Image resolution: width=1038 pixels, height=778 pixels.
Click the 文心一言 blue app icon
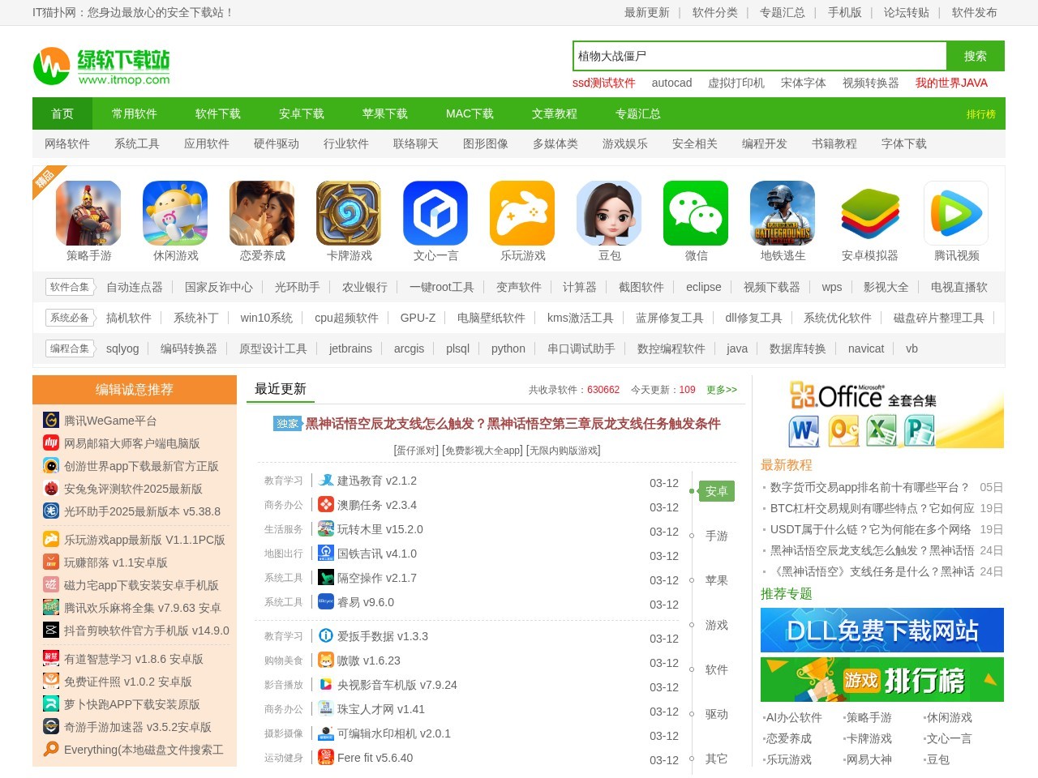435,213
